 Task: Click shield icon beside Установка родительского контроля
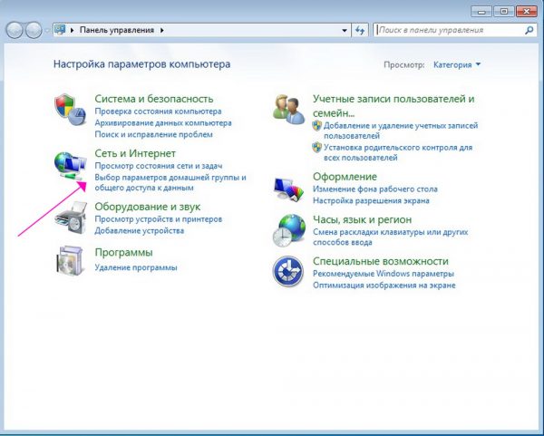[316, 148]
